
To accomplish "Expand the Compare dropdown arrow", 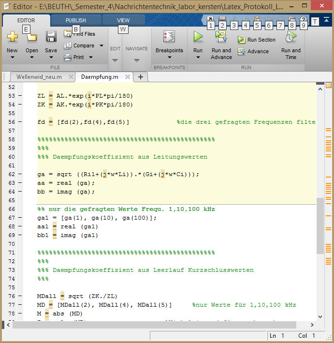I will coord(102,45).
